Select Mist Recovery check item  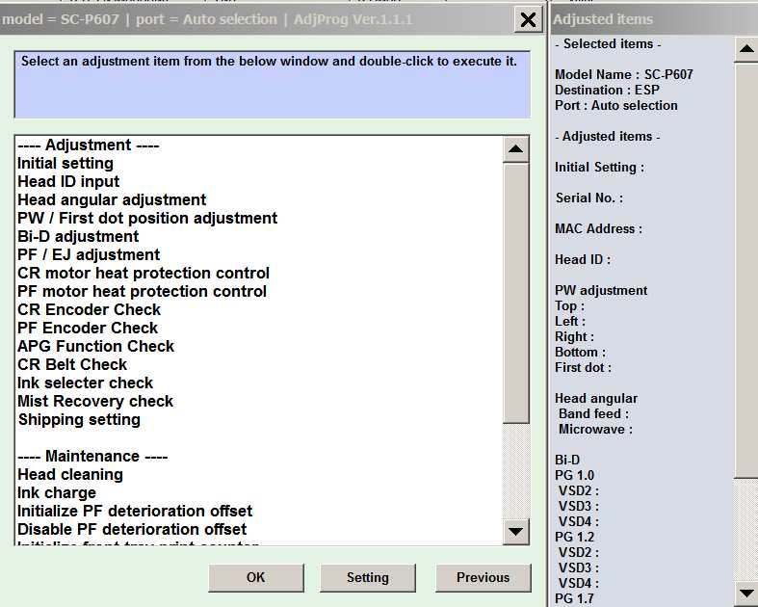(95, 402)
